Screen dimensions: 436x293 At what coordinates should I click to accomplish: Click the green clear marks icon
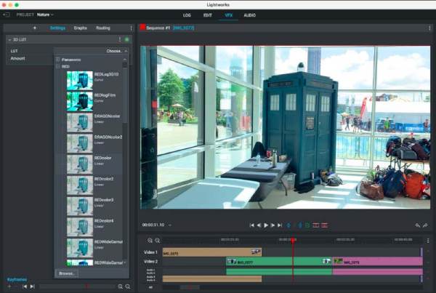[307, 225]
